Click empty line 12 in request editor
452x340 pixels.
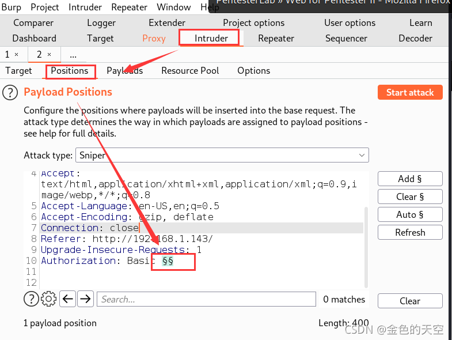click(202, 282)
